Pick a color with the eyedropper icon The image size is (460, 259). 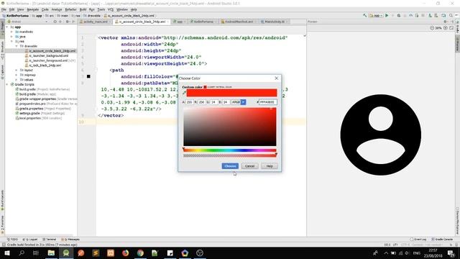184,93
